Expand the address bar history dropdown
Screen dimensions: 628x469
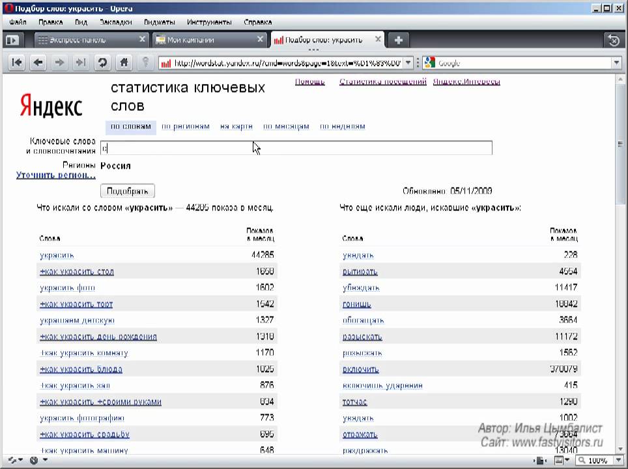408,63
